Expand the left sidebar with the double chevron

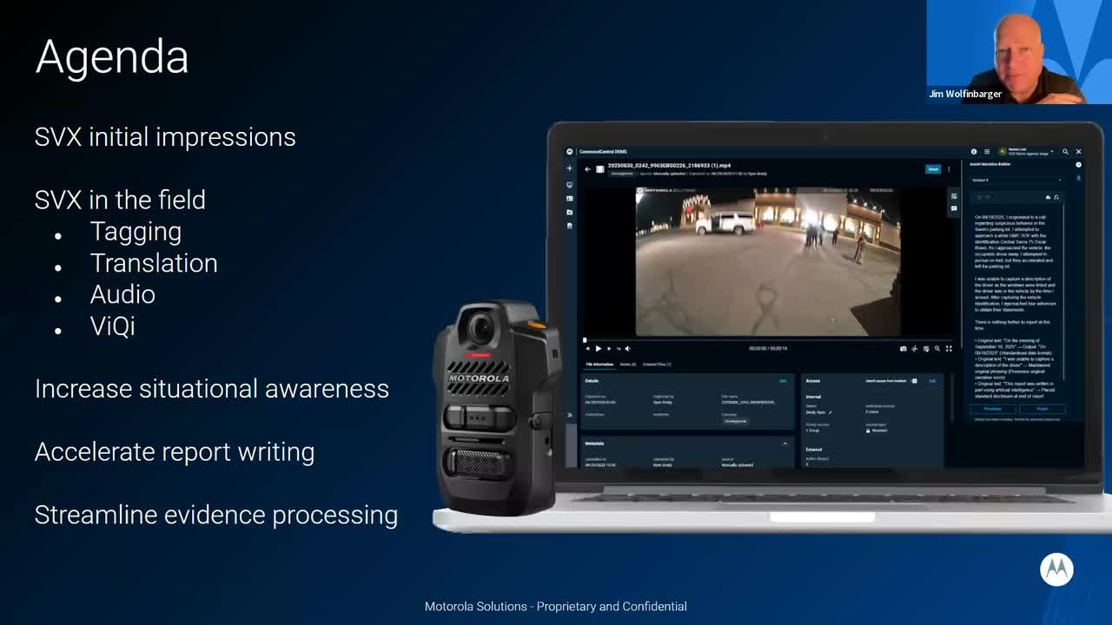pyautogui.click(x=570, y=415)
